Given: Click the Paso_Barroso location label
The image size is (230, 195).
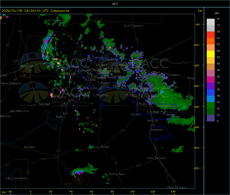Looking at the screenshot, I should click(x=156, y=158).
